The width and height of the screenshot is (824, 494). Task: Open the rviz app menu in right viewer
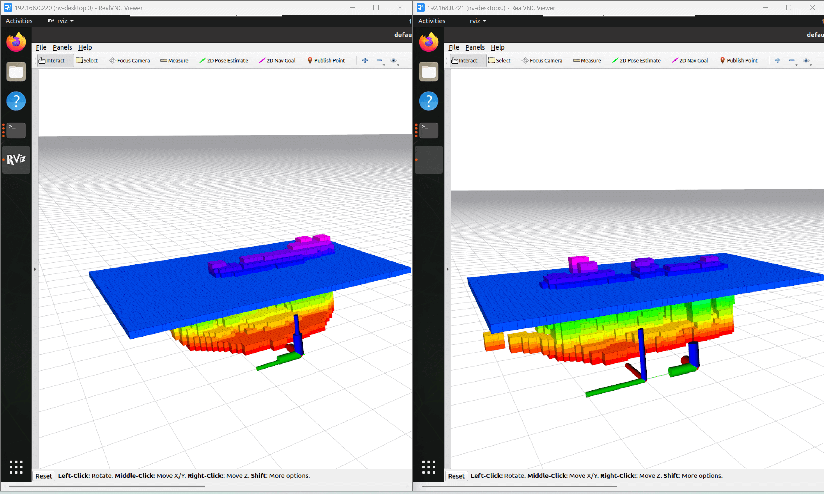tap(478, 21)
